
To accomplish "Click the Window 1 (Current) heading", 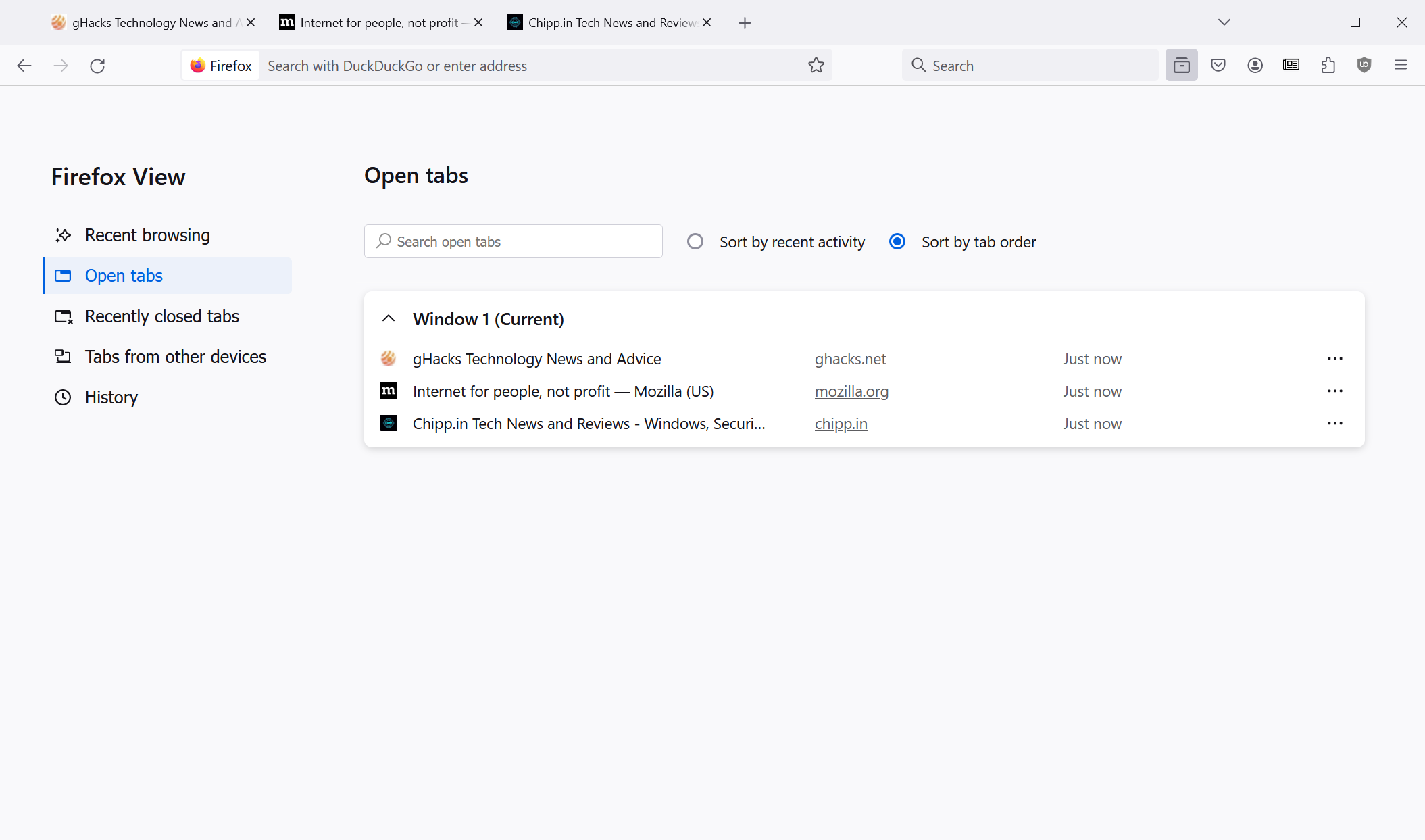I will (489, 319).
